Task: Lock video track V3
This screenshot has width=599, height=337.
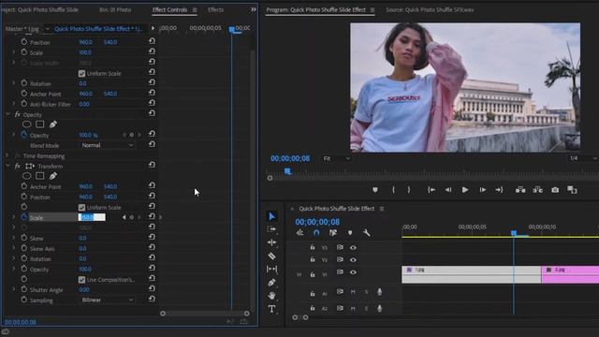Action: pyautogui.click(x=313, y=247)
